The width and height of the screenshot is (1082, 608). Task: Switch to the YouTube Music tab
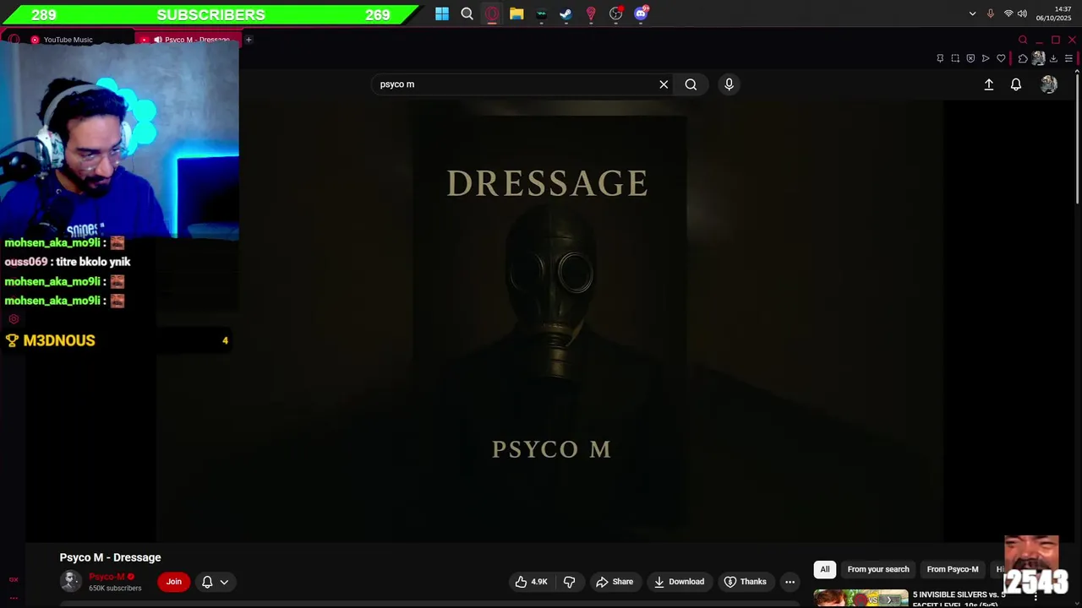[x=68, y=40]
